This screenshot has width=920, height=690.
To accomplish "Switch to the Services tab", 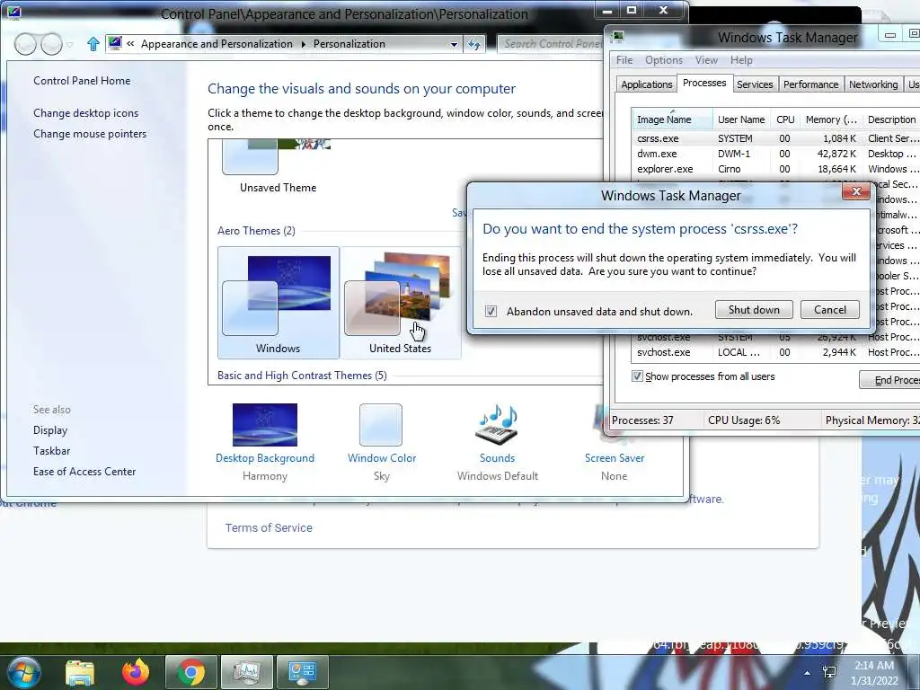I will click(755, 84).
